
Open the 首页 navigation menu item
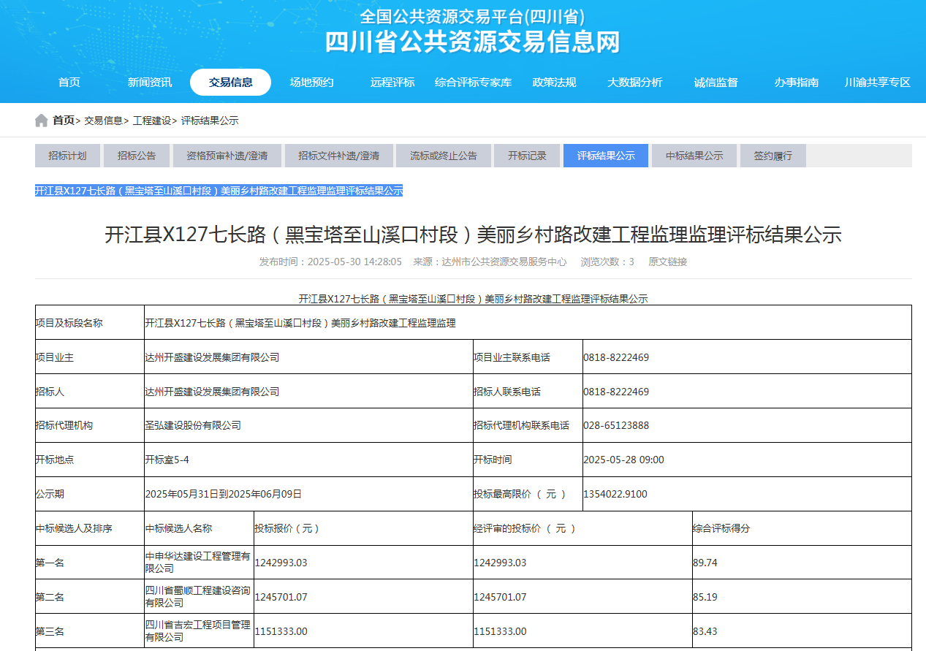pyautogui.click(x=69, y=83)
